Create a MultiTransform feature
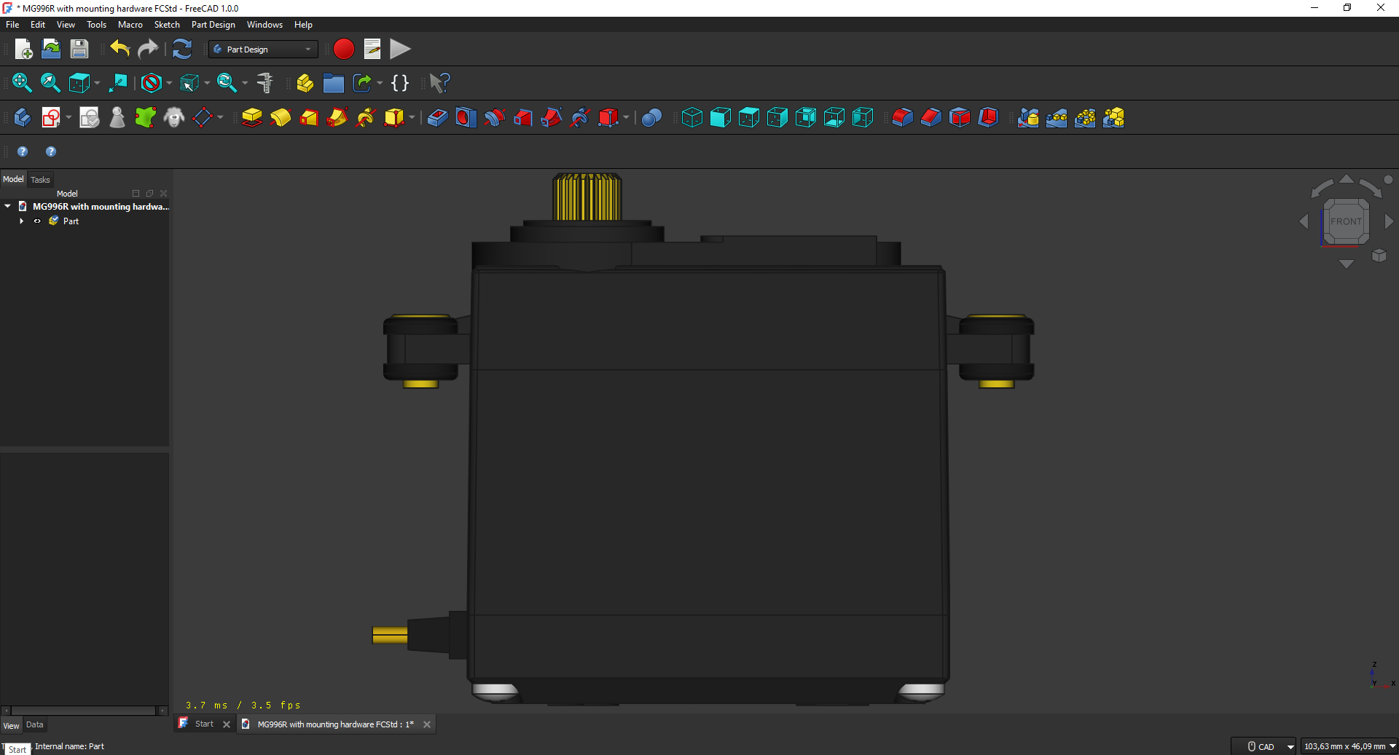The height and width of the screenshot is (755, 1399). coord(1113,117)
